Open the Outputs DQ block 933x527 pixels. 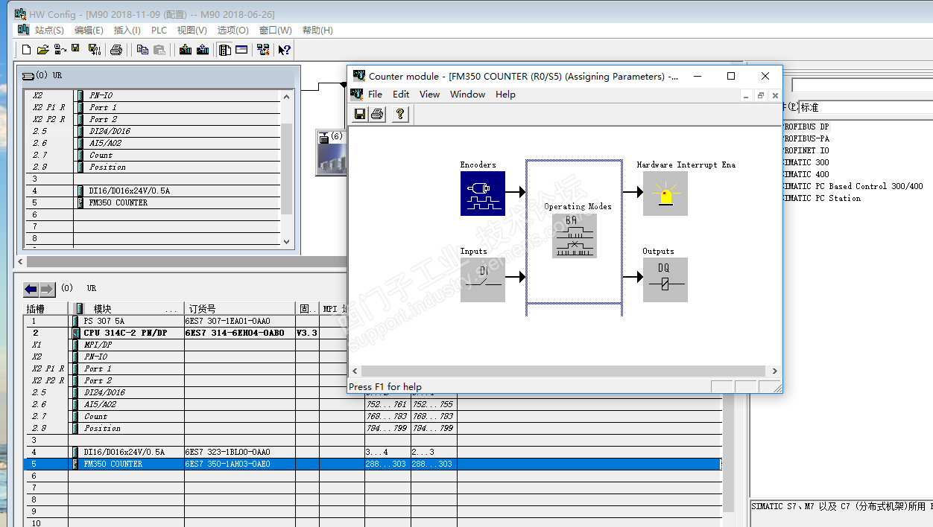pyautogui.click(x=665, y=280)
